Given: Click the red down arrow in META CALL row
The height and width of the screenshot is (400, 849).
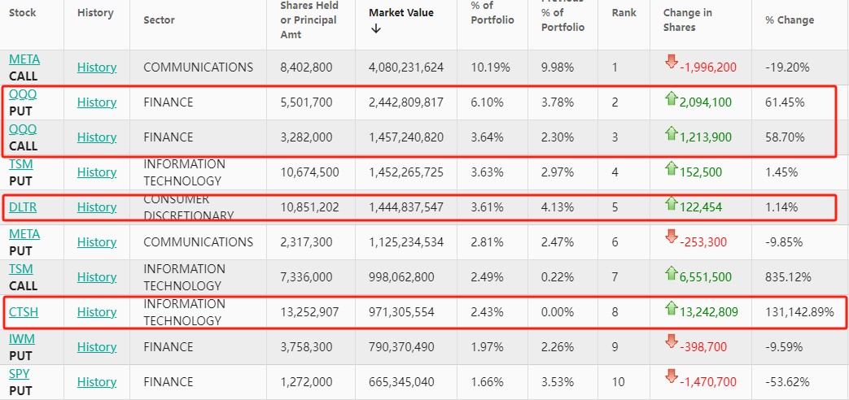Looking at the screenshot, I should [672, 62].
